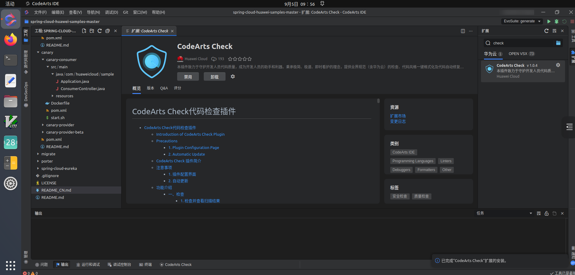Launch Terminal from the Ubuntu dock

click(x=11, y=60)
